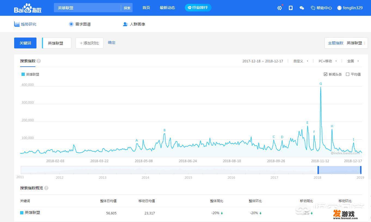This screenshot has width=371, height=222.
Task: Click news marker F on the chart
Action: click(314, 132)
